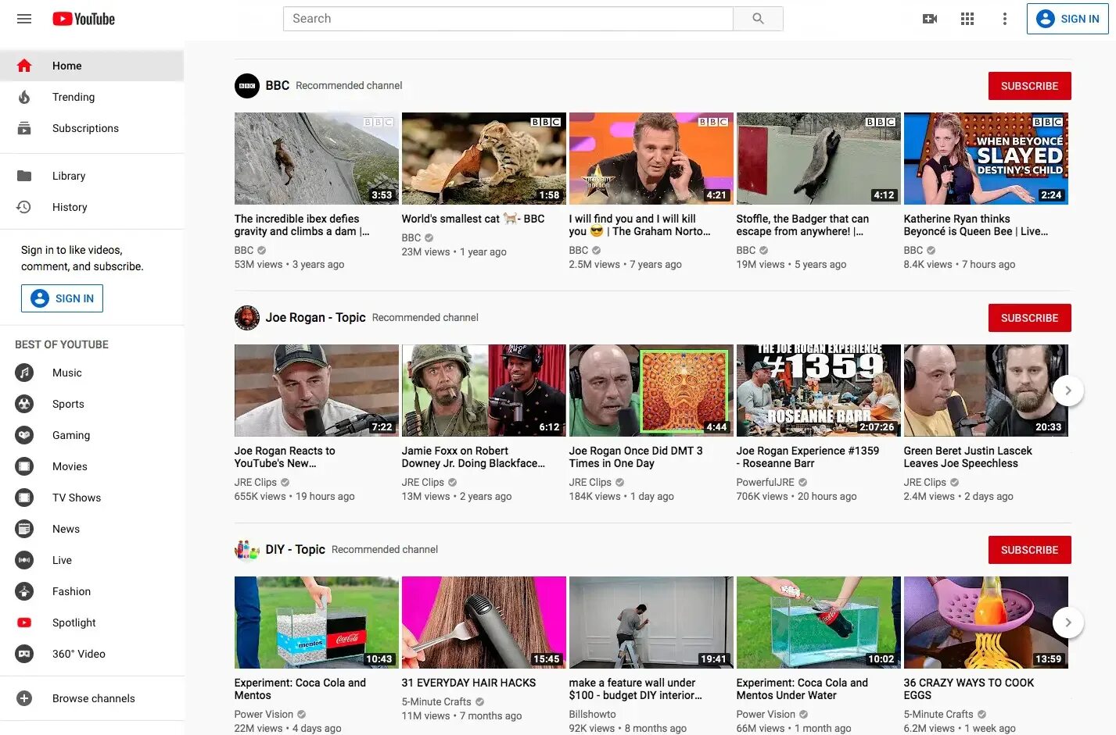Click the TV Shows icon in sidebar

click(x=24, y=498)
